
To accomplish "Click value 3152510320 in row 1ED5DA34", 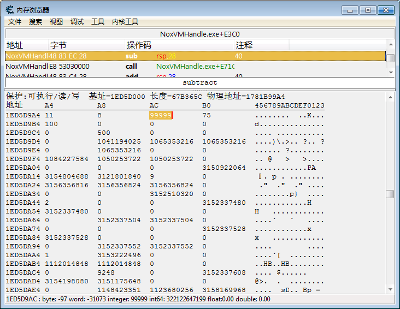I will 172,194.
